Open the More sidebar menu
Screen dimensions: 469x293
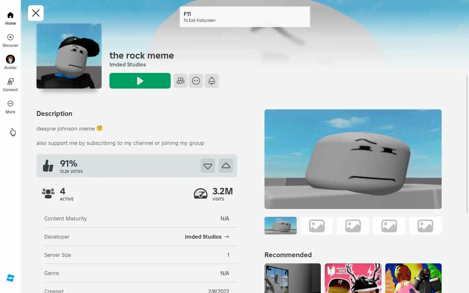10,107
